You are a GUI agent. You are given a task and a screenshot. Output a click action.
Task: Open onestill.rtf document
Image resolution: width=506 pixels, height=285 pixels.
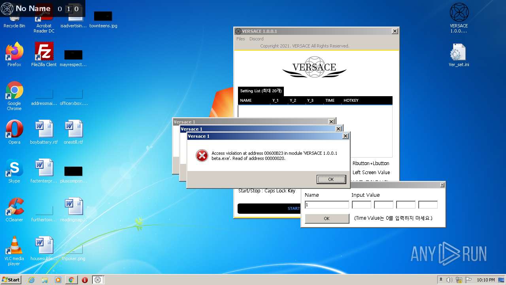point(74,132)
